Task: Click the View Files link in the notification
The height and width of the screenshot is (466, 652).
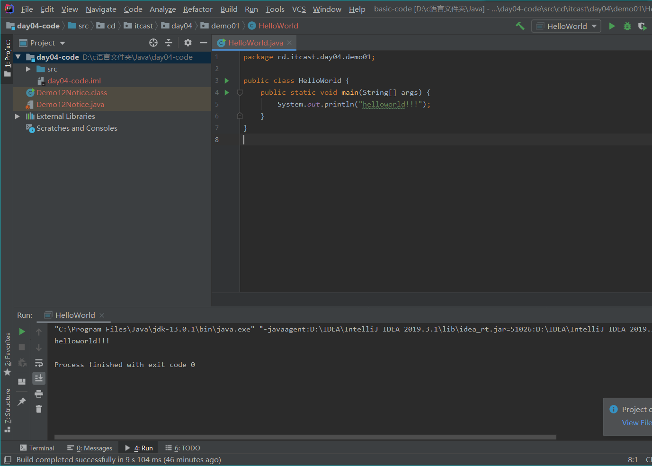Action: coord(637,422)
